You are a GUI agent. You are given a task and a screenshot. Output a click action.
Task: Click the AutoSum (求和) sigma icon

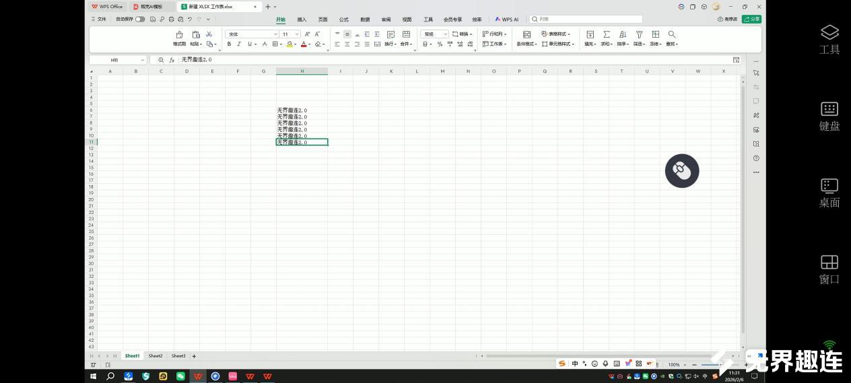pos(607,34)
